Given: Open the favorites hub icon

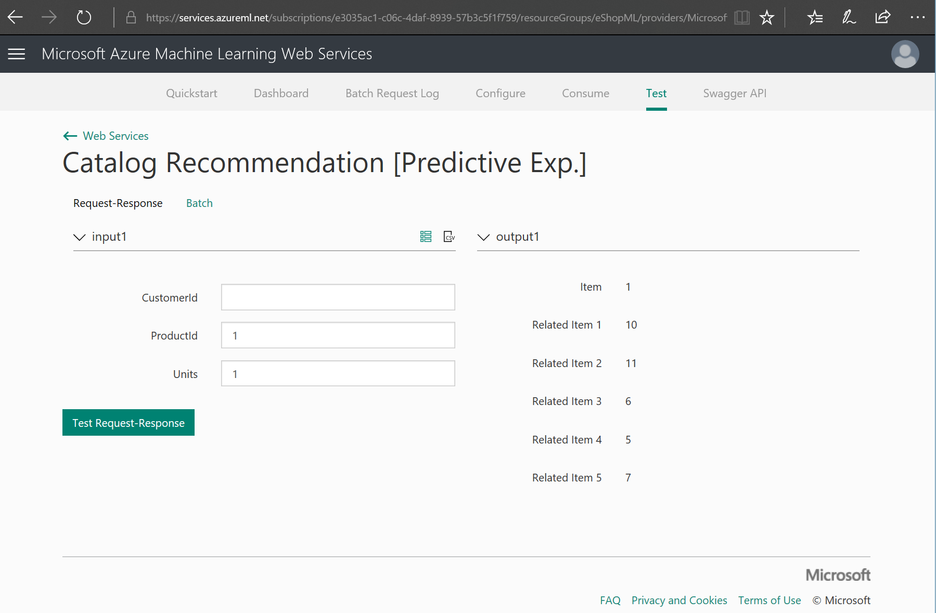Looking at the screenshot, I should coord(815,17).
